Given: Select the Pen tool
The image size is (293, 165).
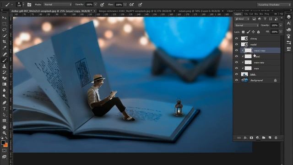Looking at the screenshot, I should tap(4, 103).
